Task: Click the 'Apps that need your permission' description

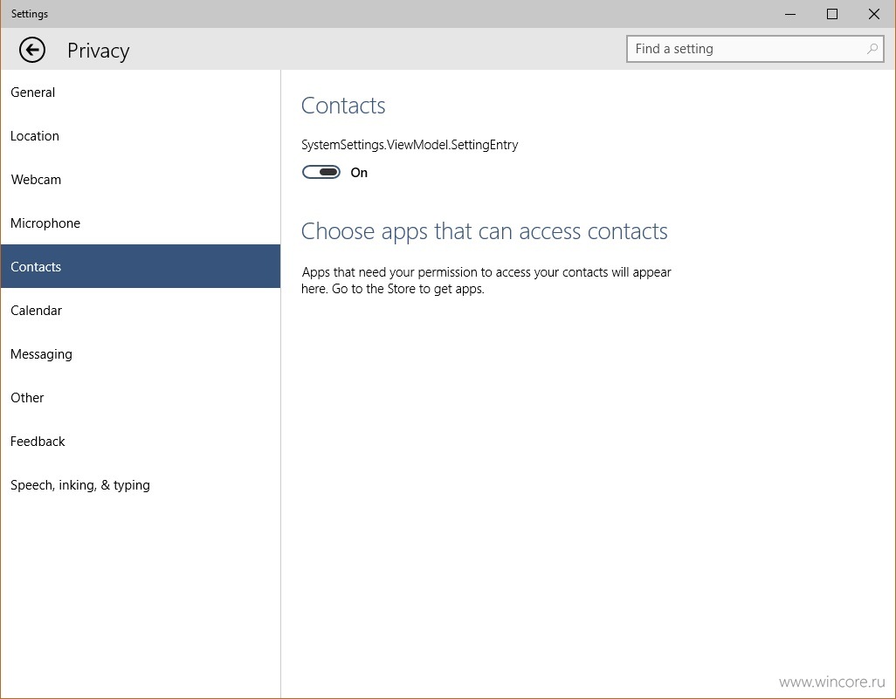Action: click(486, 280)
